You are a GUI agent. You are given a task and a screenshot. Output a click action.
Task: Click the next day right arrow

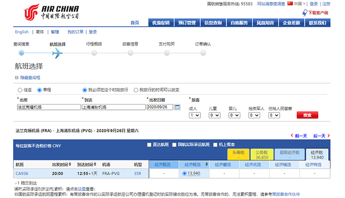pos(329,135)
